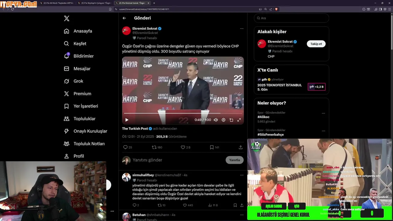Open sirmuhalifbey's profile name
This screenshot has height=221, width=393.
point(143,175)
